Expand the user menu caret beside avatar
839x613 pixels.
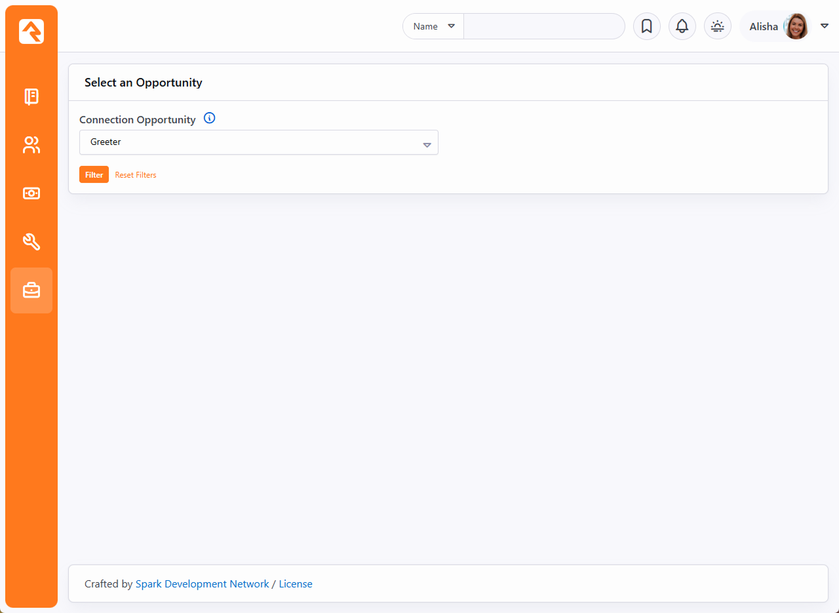825,26
